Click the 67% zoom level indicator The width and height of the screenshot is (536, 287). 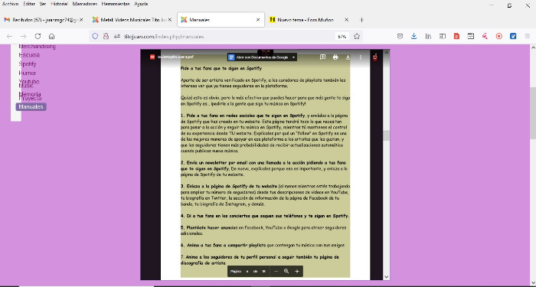click(342, 36)
